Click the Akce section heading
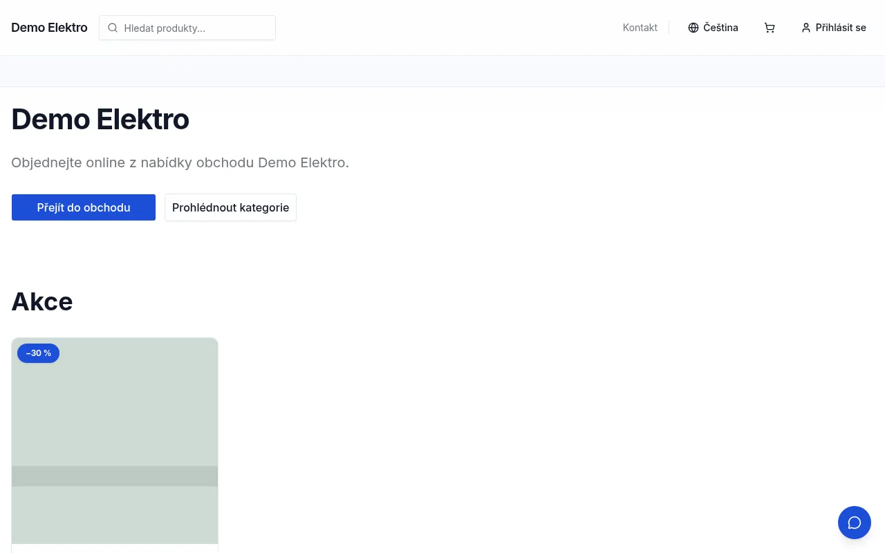This screenshot has height=553, width=885. point(42,301)
